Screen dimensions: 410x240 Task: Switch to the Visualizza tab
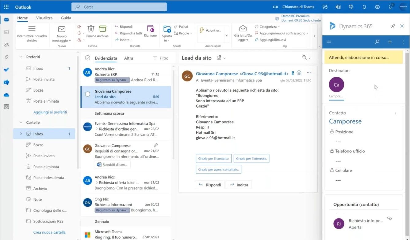[44, 18]
